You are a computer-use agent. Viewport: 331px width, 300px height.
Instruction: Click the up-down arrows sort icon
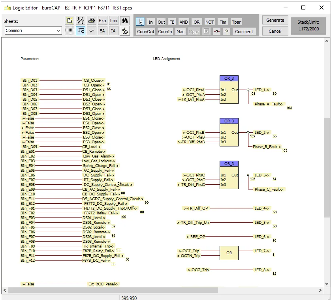pos(81,21)
